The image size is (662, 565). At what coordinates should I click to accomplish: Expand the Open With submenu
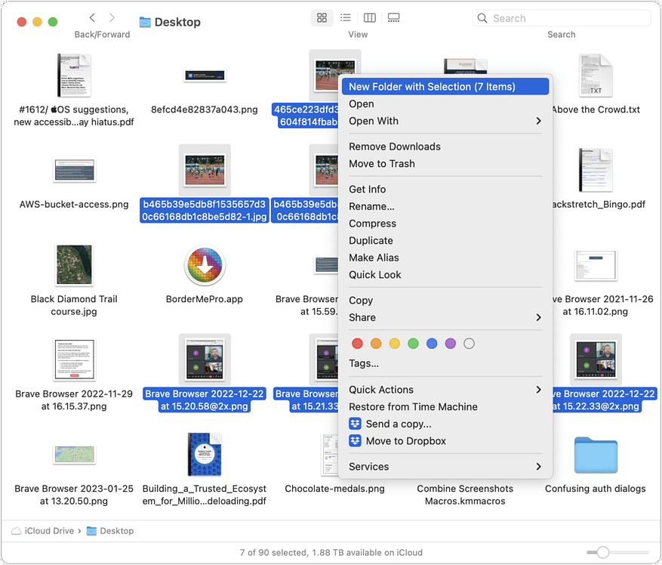538,121
